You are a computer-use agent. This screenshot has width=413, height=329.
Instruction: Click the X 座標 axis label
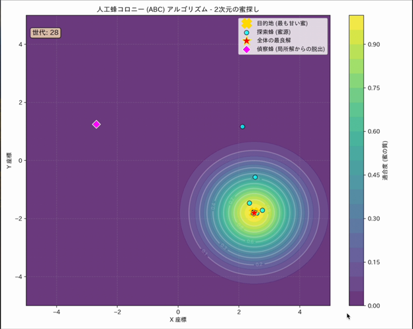coord(178,320)
